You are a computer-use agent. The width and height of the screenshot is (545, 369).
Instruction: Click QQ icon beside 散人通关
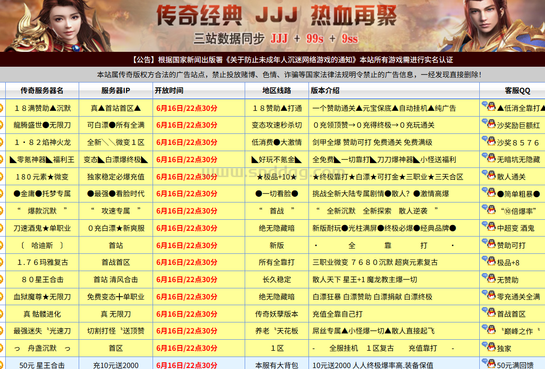[x=489, y=175]
